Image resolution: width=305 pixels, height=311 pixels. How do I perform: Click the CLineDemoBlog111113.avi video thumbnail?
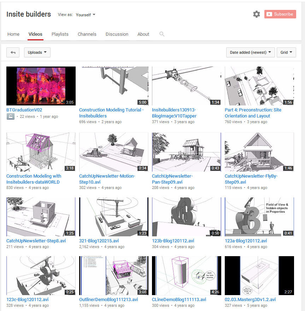[x=187, y=276]
